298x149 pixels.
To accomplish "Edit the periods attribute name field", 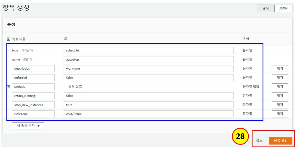I will pyautogui.click(x=33, y=87).
